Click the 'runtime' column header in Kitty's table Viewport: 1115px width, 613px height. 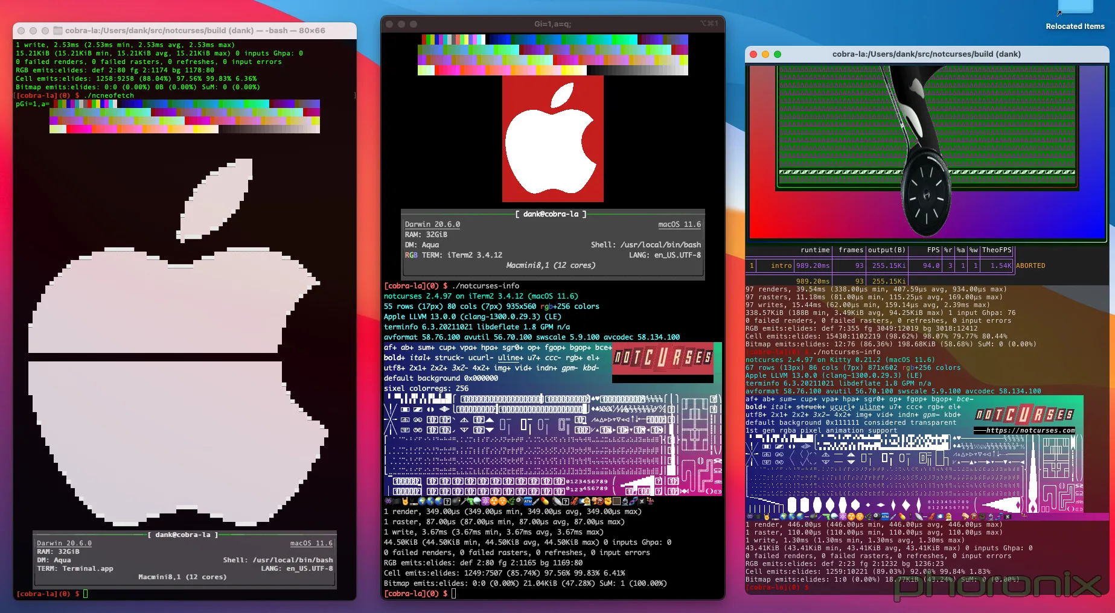(x=815, y=250)
